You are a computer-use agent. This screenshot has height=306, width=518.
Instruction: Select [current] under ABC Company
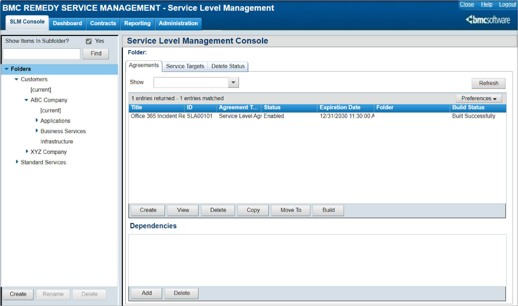[51, 110]
